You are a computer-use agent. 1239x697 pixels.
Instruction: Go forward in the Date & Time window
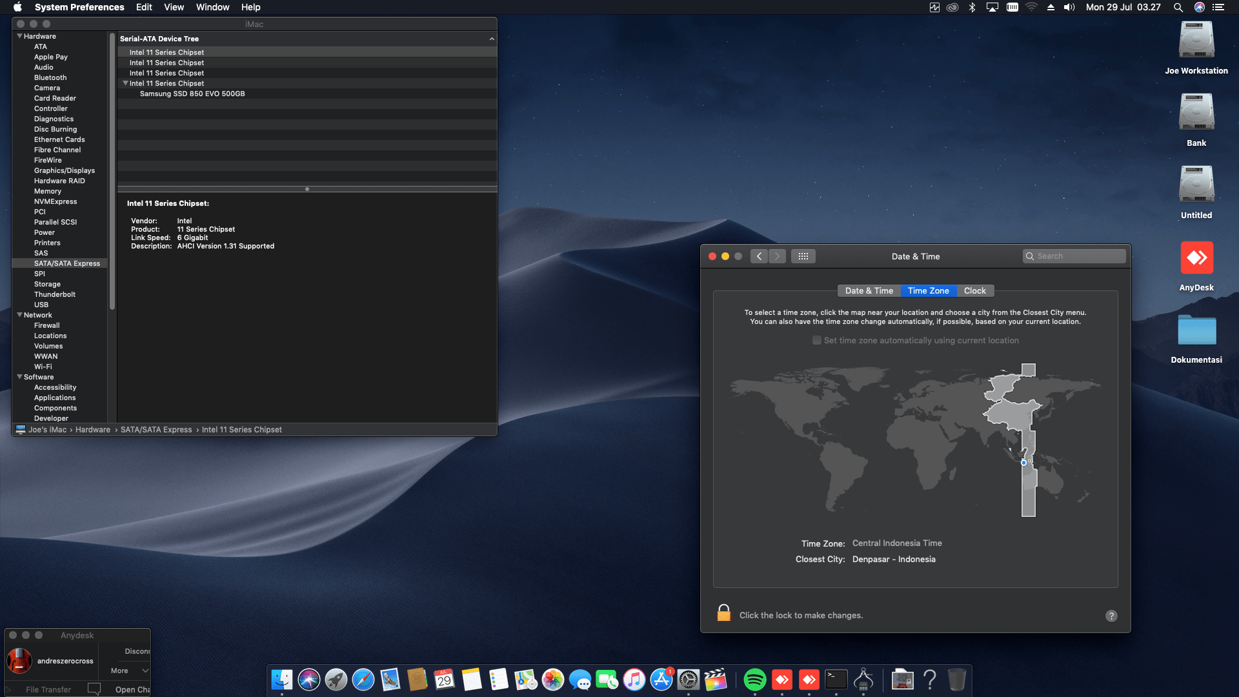tap(777, 256)
